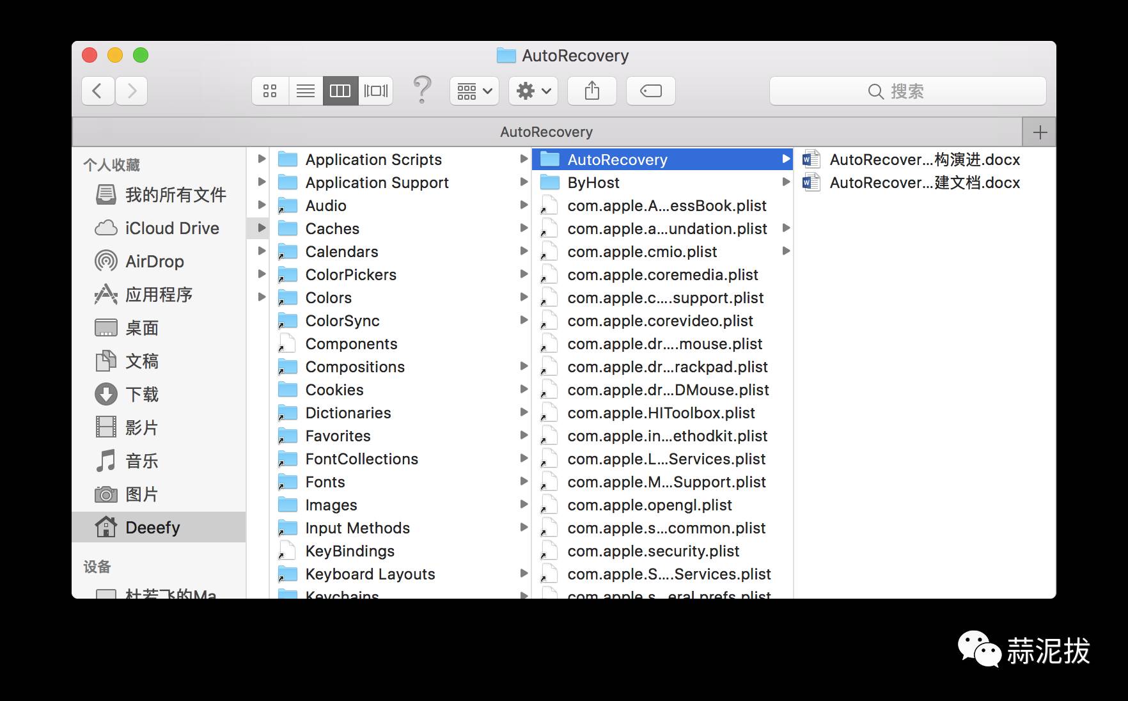
Task: Click the back navigation arrow
Action: (98, 91)
